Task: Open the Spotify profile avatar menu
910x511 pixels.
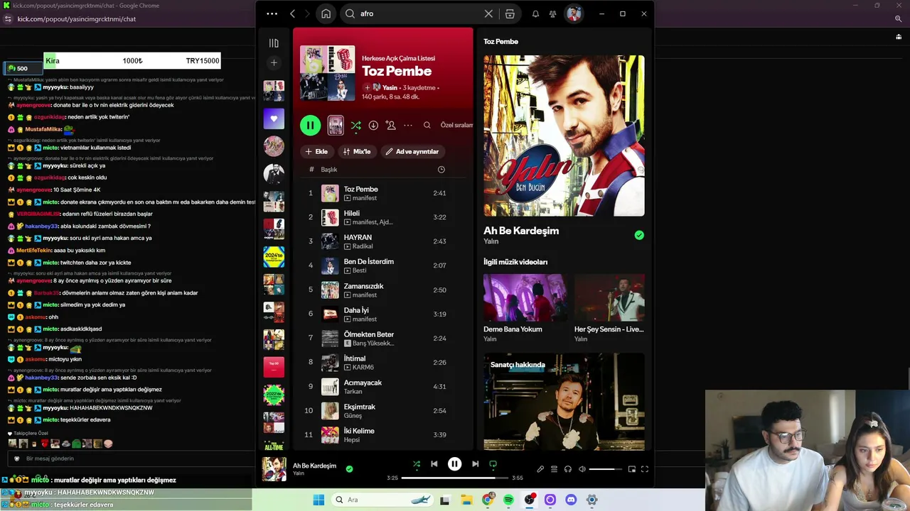Action: (574, 13)
